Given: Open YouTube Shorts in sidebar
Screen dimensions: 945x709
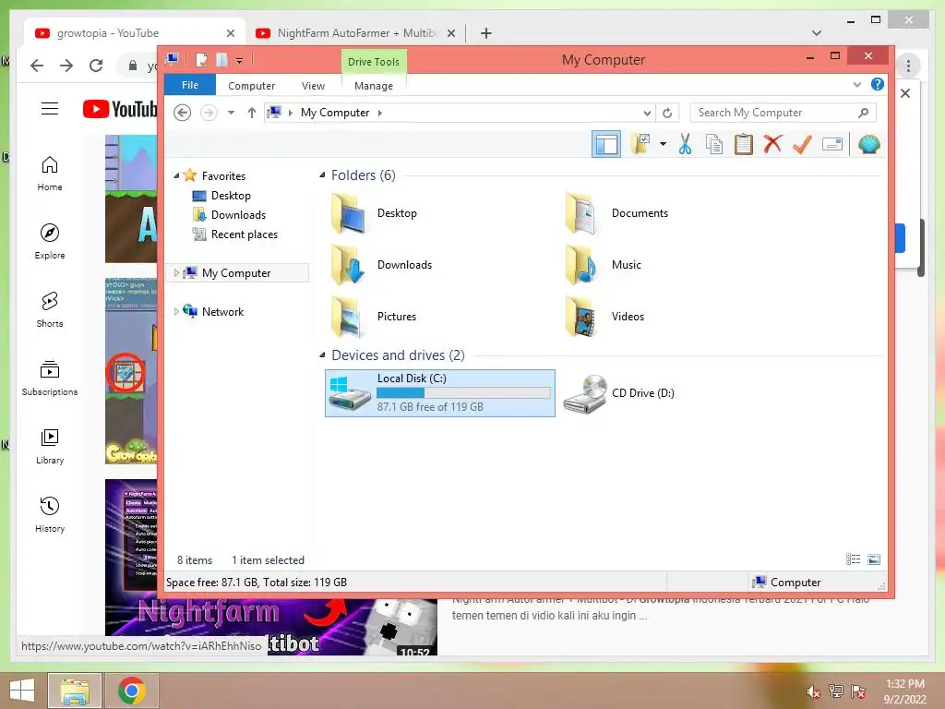Looking at the screenshot, I should 50,310.
